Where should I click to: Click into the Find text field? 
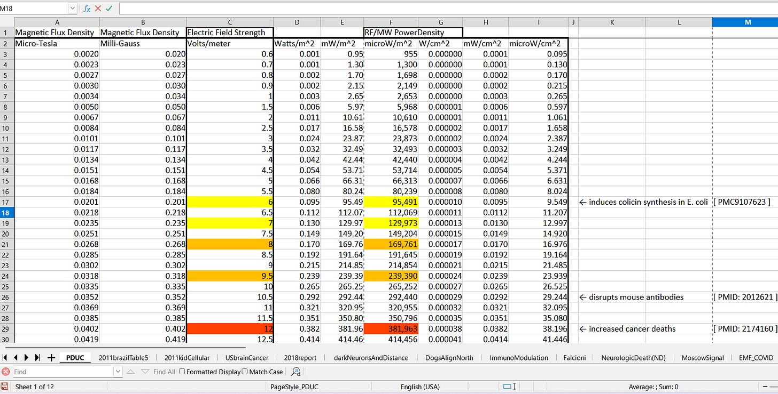(x=62, y=372)
